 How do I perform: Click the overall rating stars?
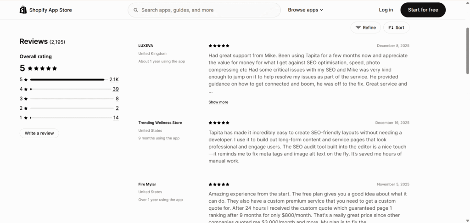tap(42, 68)
